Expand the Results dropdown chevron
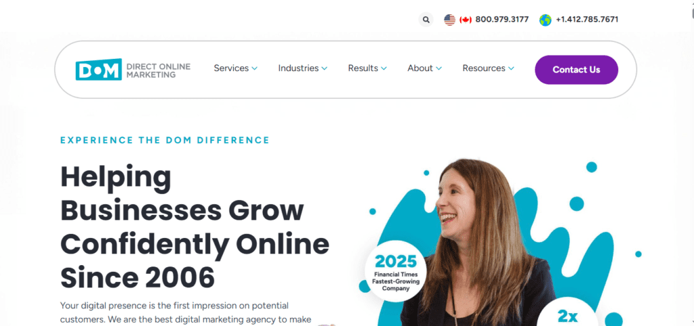Viewport: 694px width, 326px height. pyautogui.click(x=384, y=68)
